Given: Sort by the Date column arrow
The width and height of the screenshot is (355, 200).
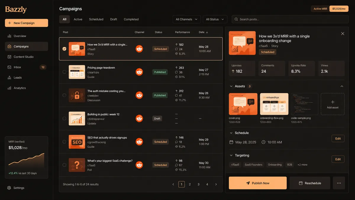Looking at the screenshot, I should (x=207, y=32).
